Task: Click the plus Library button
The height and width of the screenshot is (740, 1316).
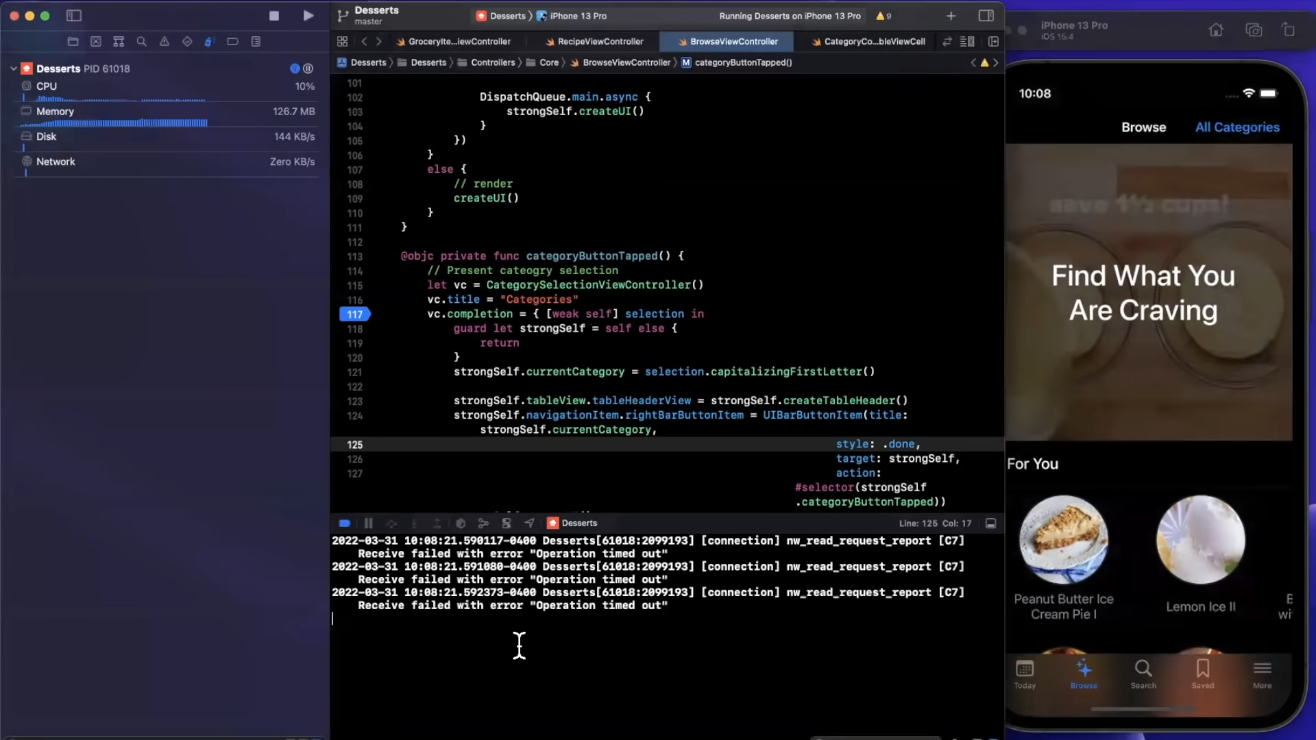Action: pyautogui.click(x=951, y=16)
